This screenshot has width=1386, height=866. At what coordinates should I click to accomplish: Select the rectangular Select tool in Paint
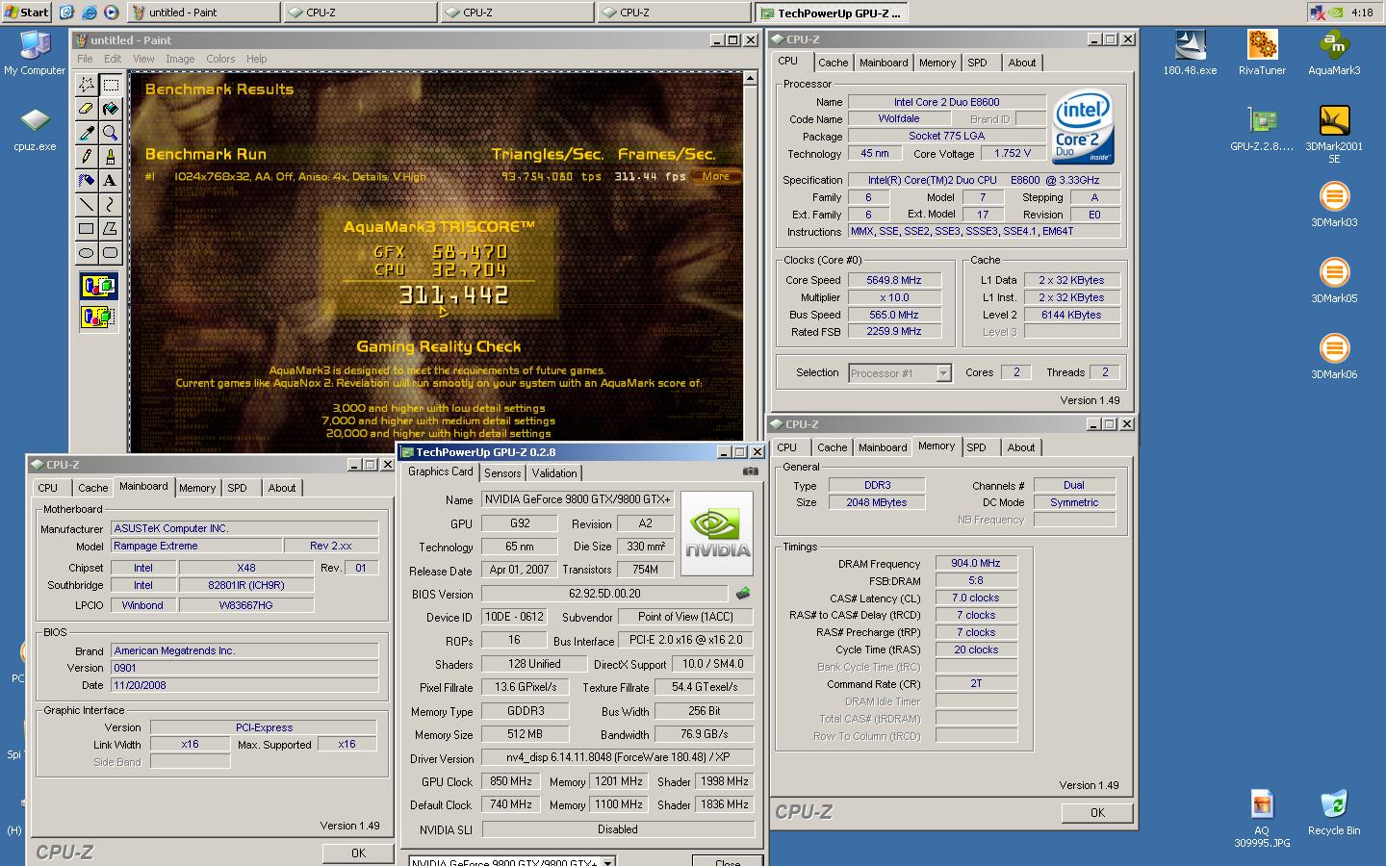pyautogui.click(x=111, y=84)
